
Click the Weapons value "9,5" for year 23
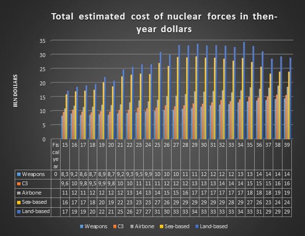[x=139, y=174]
